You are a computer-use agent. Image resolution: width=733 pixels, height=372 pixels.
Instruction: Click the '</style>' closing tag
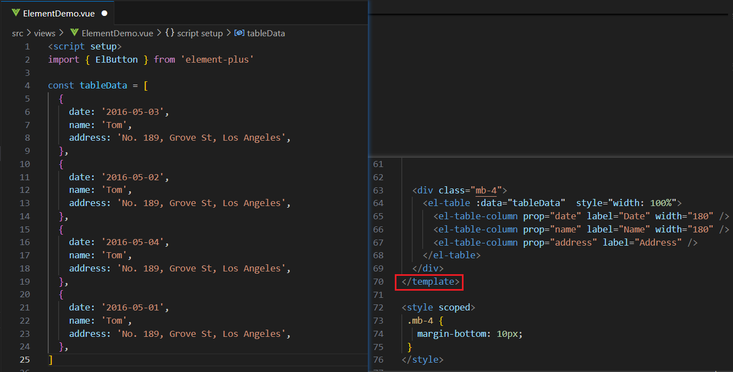click(x=423, y=360)
